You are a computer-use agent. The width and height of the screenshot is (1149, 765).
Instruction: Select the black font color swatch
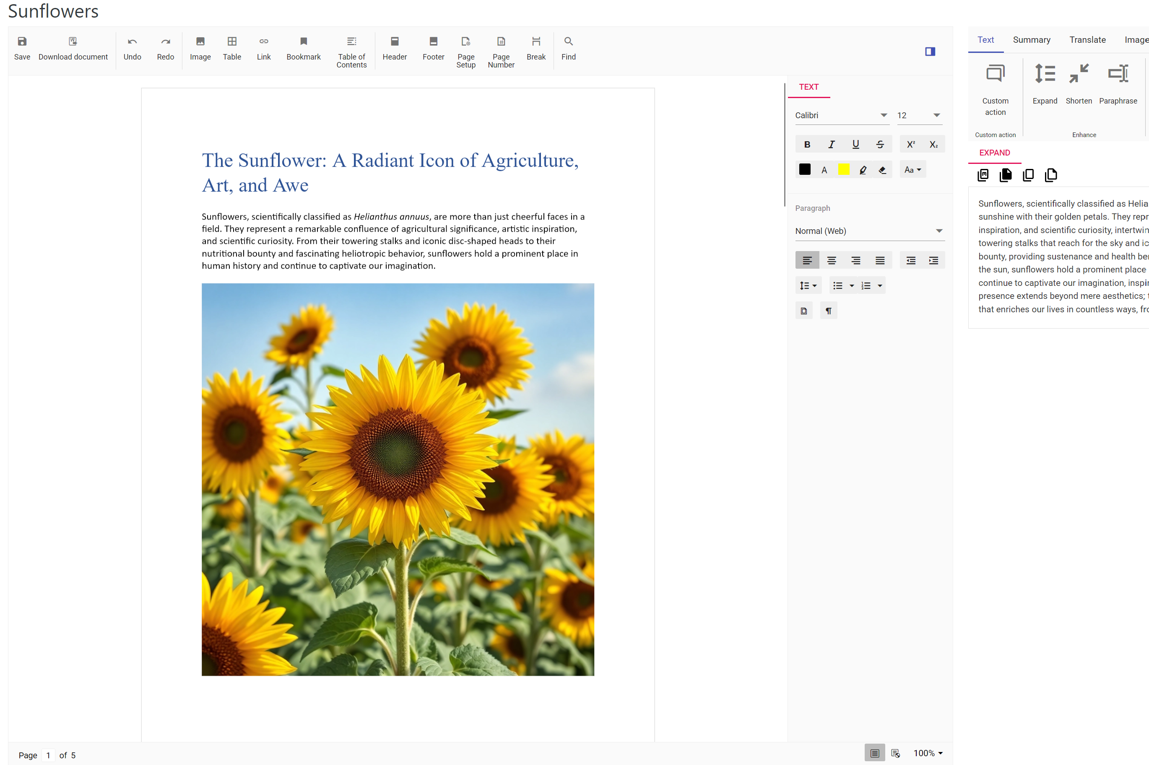click(x=804, y=169)
